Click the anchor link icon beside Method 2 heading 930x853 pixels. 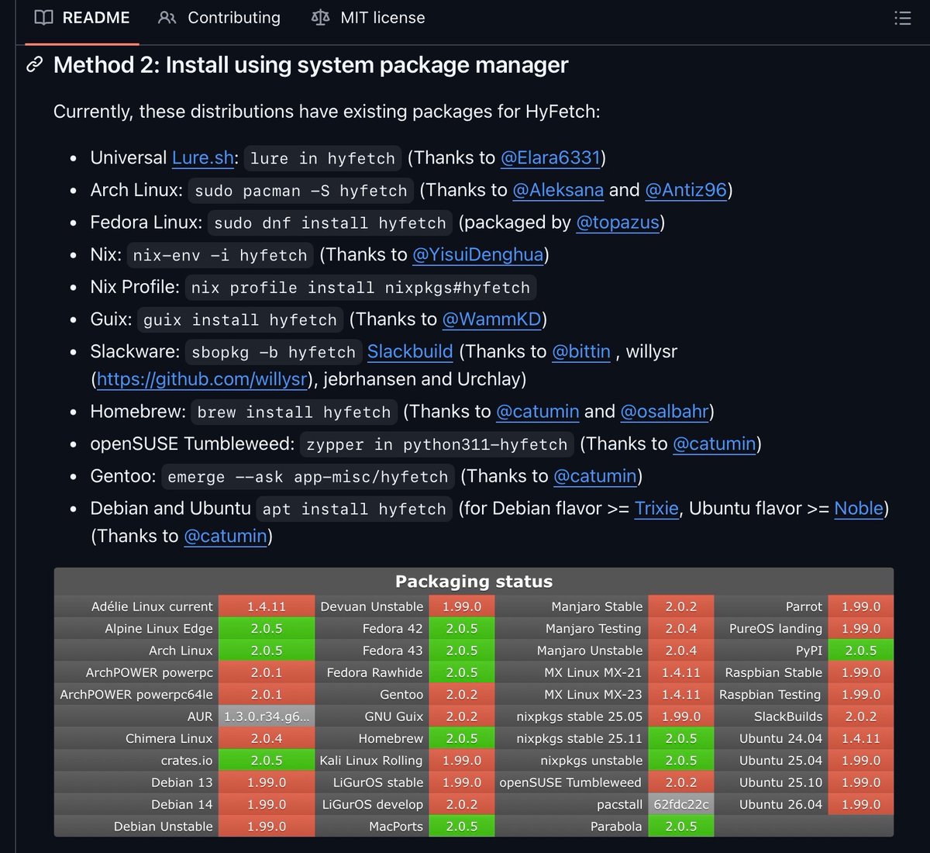pos(34,64)
